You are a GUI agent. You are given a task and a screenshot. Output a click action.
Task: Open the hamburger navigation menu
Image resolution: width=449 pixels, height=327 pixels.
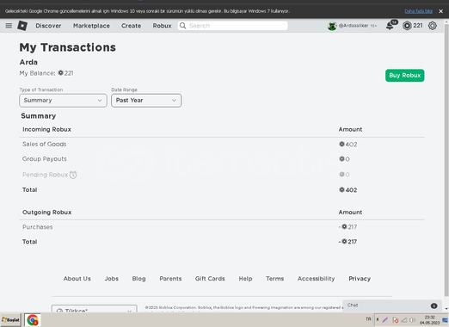(9, 26)
